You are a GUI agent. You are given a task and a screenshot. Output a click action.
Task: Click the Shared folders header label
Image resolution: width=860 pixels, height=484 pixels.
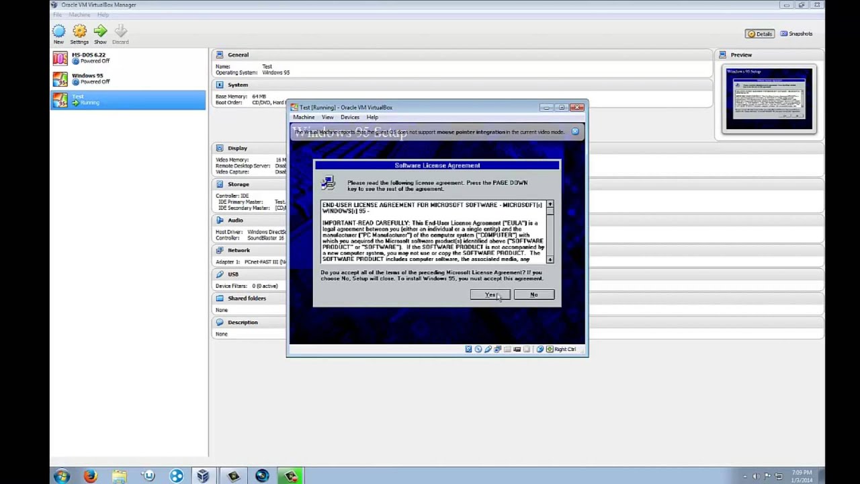247,298
